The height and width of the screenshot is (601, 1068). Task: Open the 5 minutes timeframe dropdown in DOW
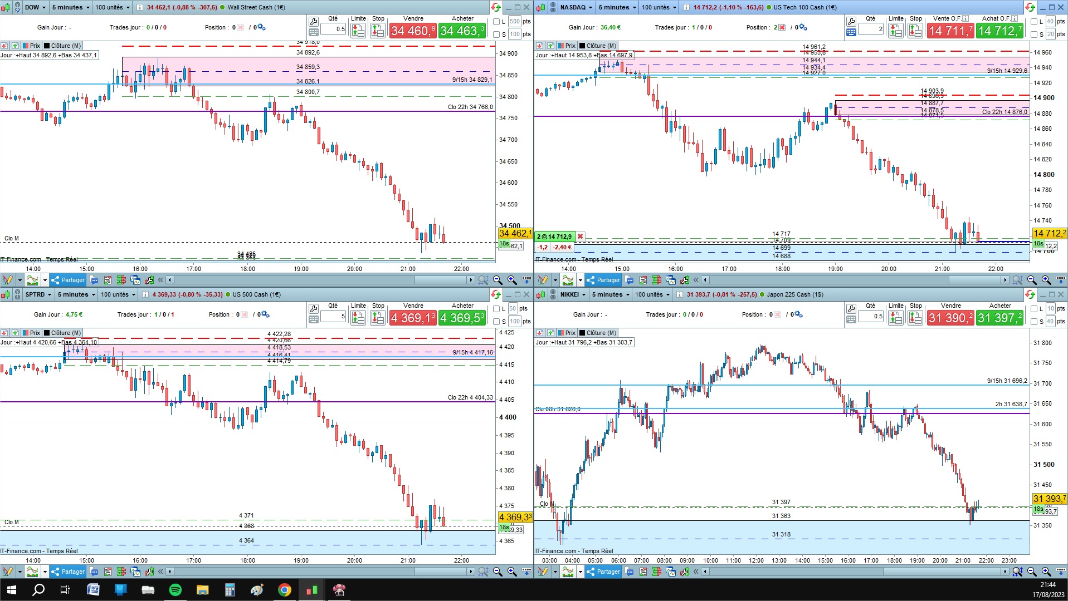click(70, 7)
